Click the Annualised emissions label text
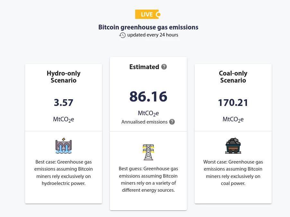This screenshot has width=290, height=217. point(144,122)
